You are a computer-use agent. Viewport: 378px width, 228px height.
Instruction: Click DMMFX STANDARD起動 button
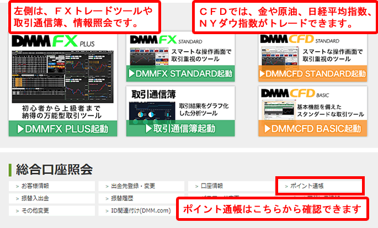pyautogui.click(x=180, y=73)
